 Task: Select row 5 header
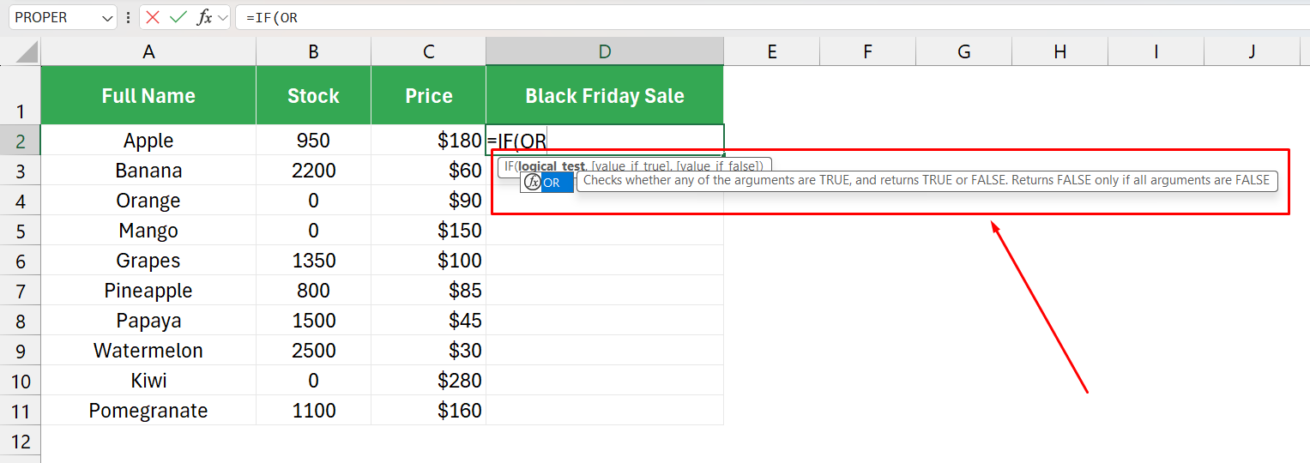pos(21,231)
